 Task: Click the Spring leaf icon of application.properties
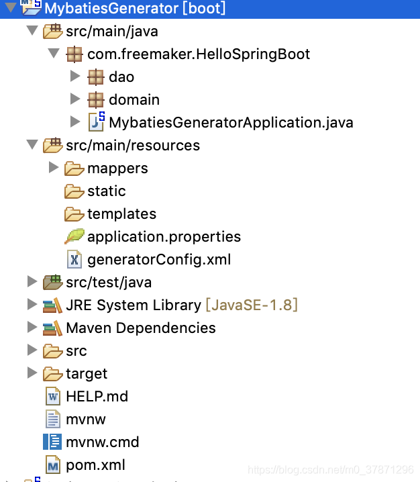pos(74,236)
